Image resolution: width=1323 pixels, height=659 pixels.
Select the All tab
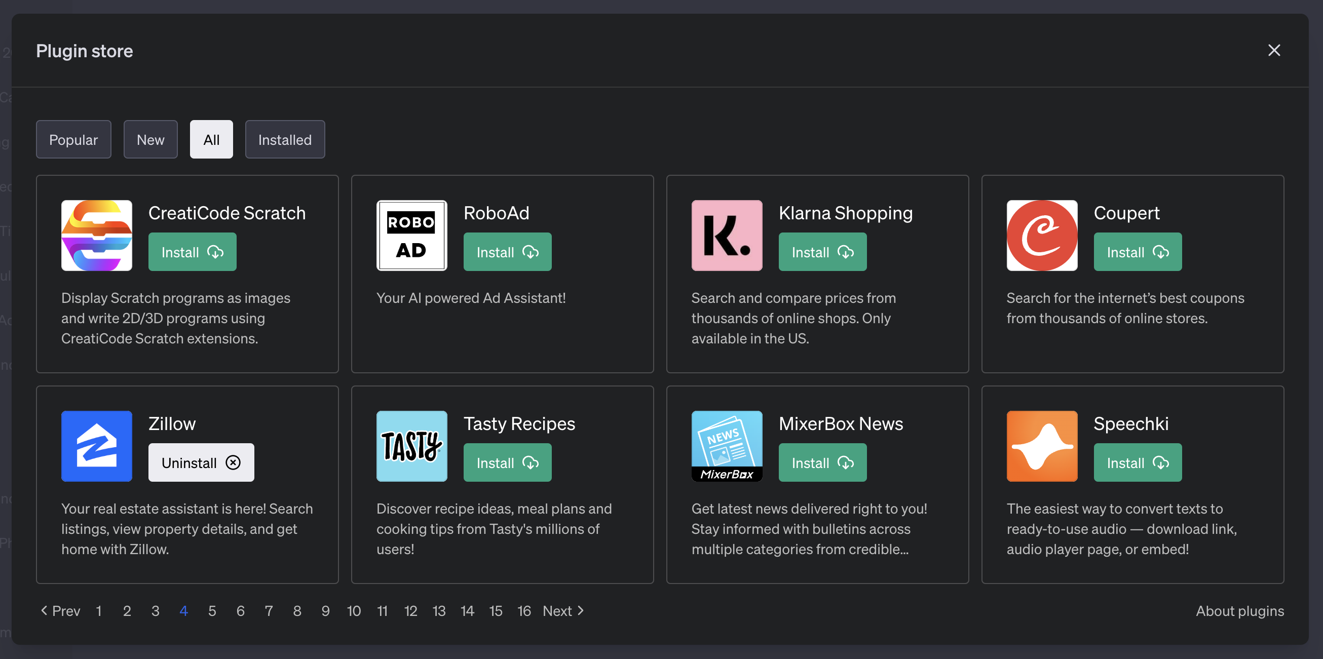(211, 140)
